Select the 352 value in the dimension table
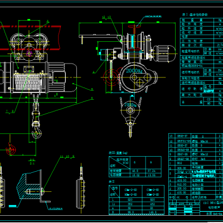This screenshot has width=223, height=223. 130,204
